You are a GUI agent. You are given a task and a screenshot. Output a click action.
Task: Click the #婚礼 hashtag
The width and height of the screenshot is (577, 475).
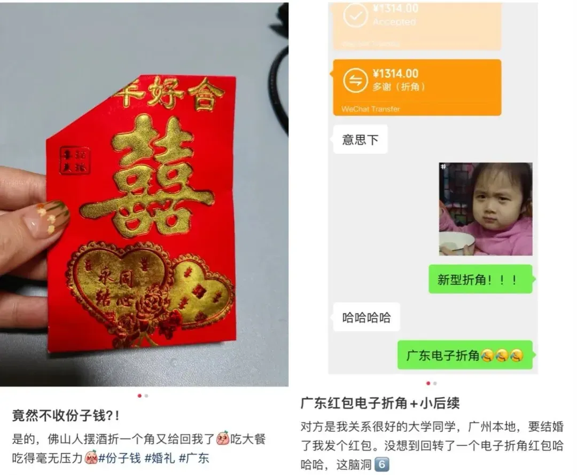[x=160, y=458]
